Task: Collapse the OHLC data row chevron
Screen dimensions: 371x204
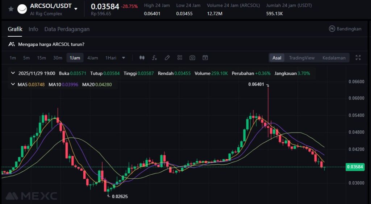Action: (13, 73)
